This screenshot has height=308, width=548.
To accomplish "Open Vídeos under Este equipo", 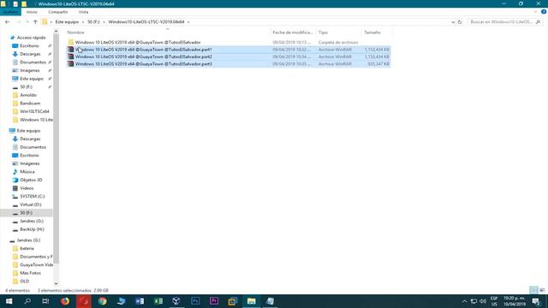I will point(27,188).
